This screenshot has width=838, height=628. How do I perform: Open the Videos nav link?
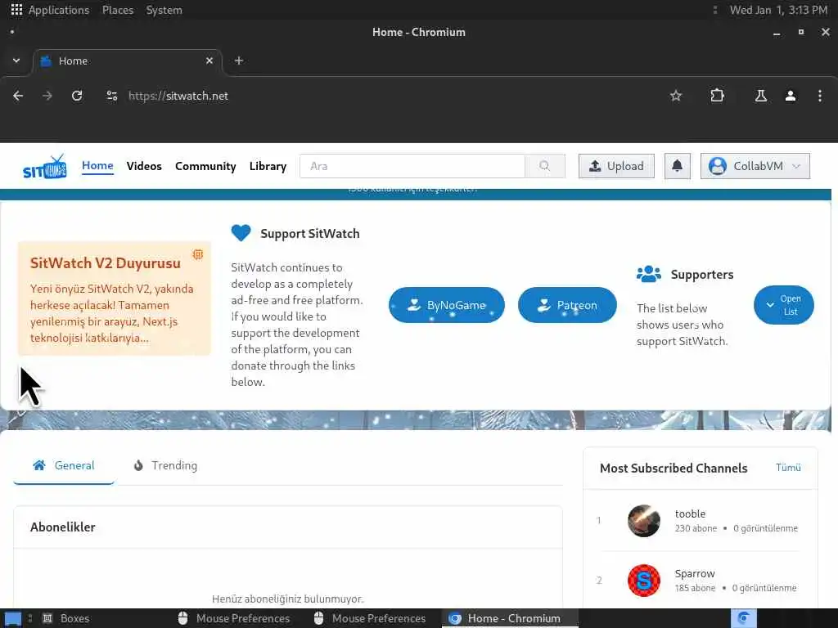(144, 166)
